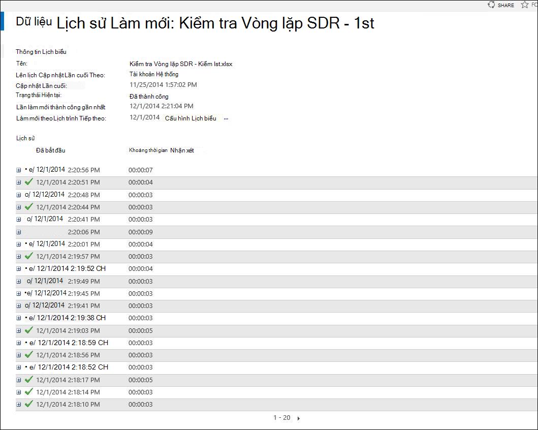Click the 1 - 20 page range text
538x430 pixels.
281,418
